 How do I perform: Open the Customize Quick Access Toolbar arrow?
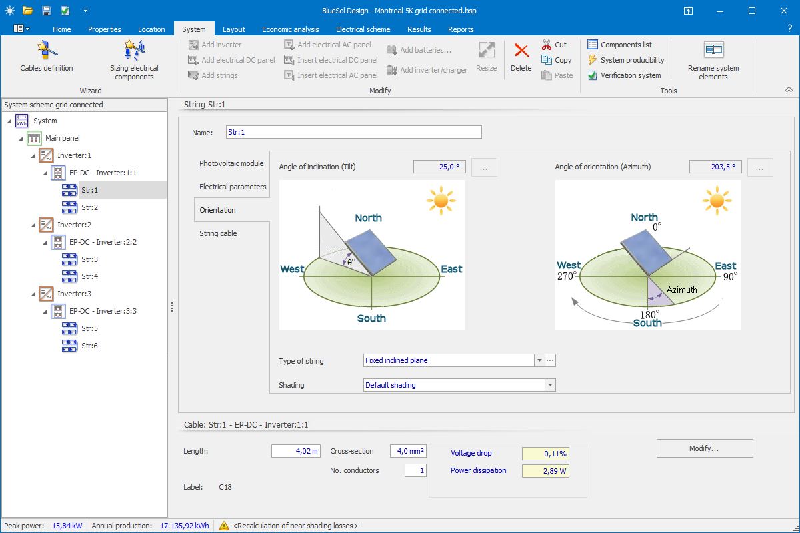click(x=85, y=11)
